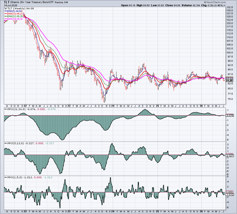Click the Volume 42.3M reading
237x214 pixels.
191,5
